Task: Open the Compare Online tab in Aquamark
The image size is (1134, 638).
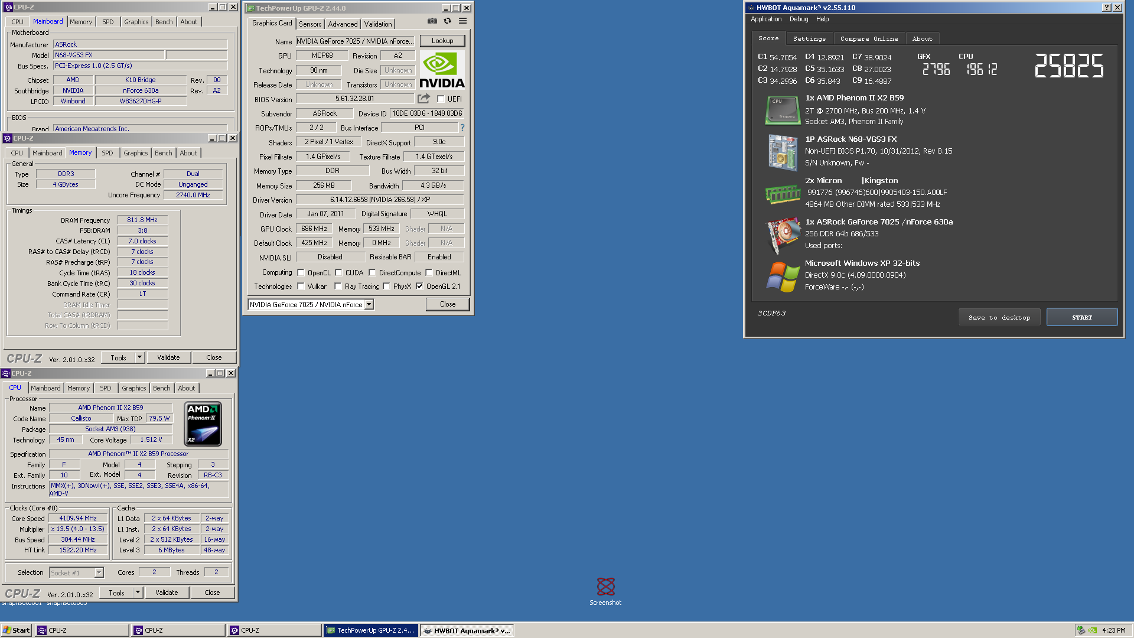Action: tap(869, 38)
